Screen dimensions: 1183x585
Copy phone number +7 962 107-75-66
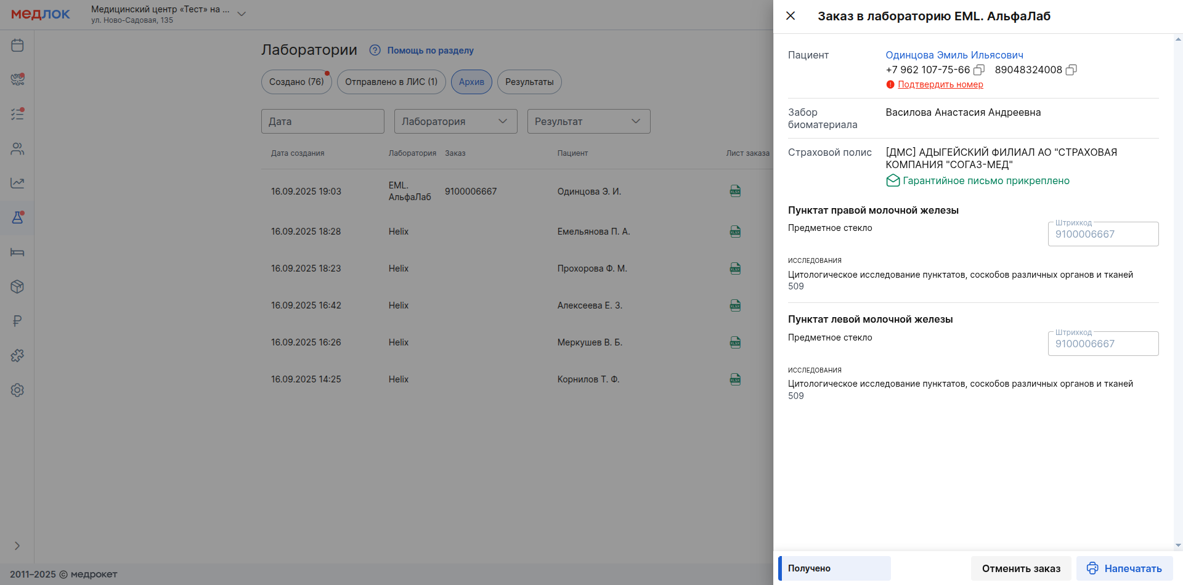[978, 70]
